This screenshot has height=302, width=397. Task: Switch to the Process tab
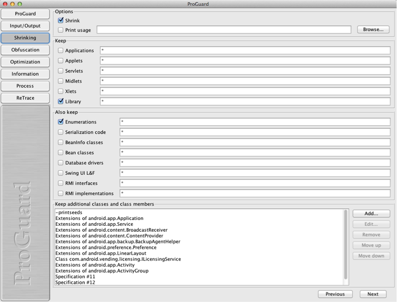[25, 86]
